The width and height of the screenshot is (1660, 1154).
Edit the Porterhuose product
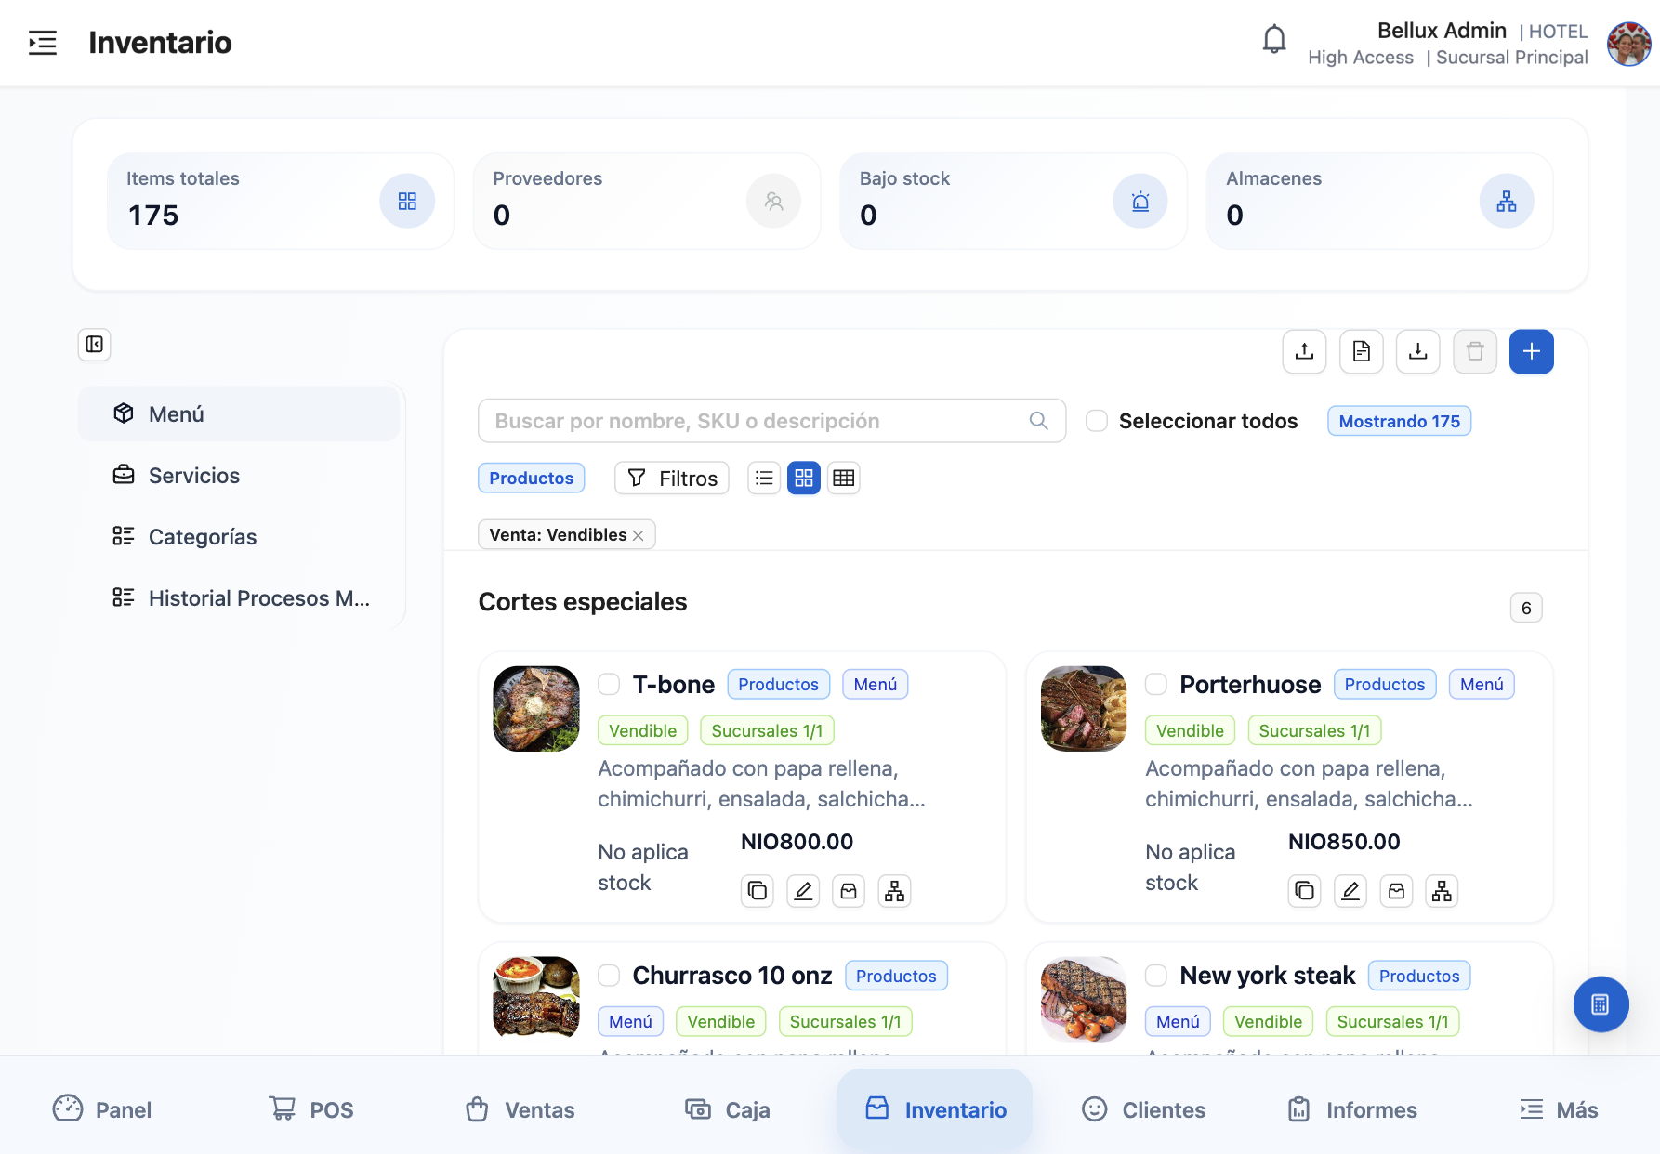(x=1350, y=891)
